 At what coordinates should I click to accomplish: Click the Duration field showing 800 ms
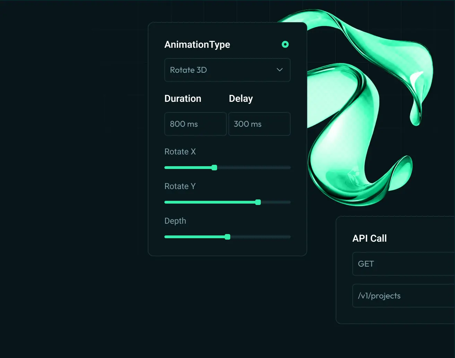195,124
